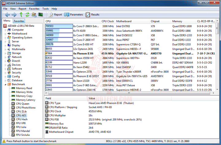Open the Parameters toolbar button

[x=74, y=14]
